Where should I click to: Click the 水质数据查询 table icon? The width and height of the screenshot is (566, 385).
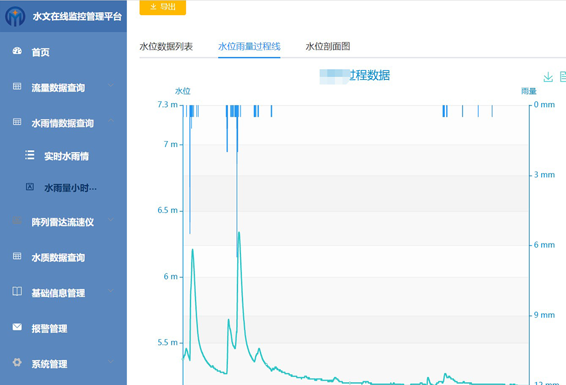click(x=17, y=256)
